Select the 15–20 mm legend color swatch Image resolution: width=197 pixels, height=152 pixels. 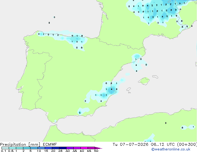coord(48,148)
